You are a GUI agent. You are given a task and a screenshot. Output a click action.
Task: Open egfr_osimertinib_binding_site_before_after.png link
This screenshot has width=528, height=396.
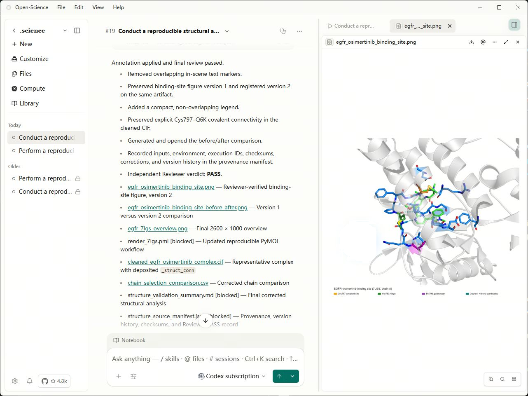(x=187, y=207)
